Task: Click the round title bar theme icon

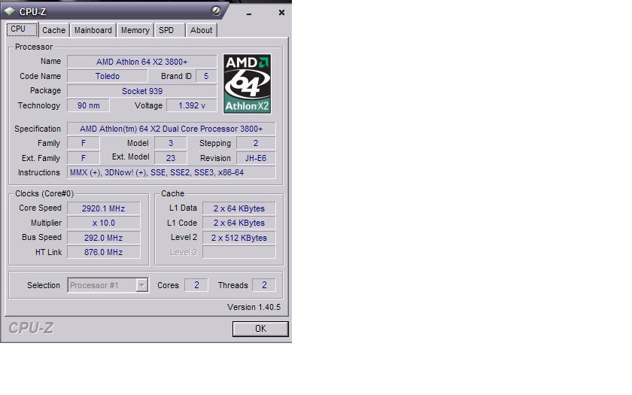Action: click(216, 11)
